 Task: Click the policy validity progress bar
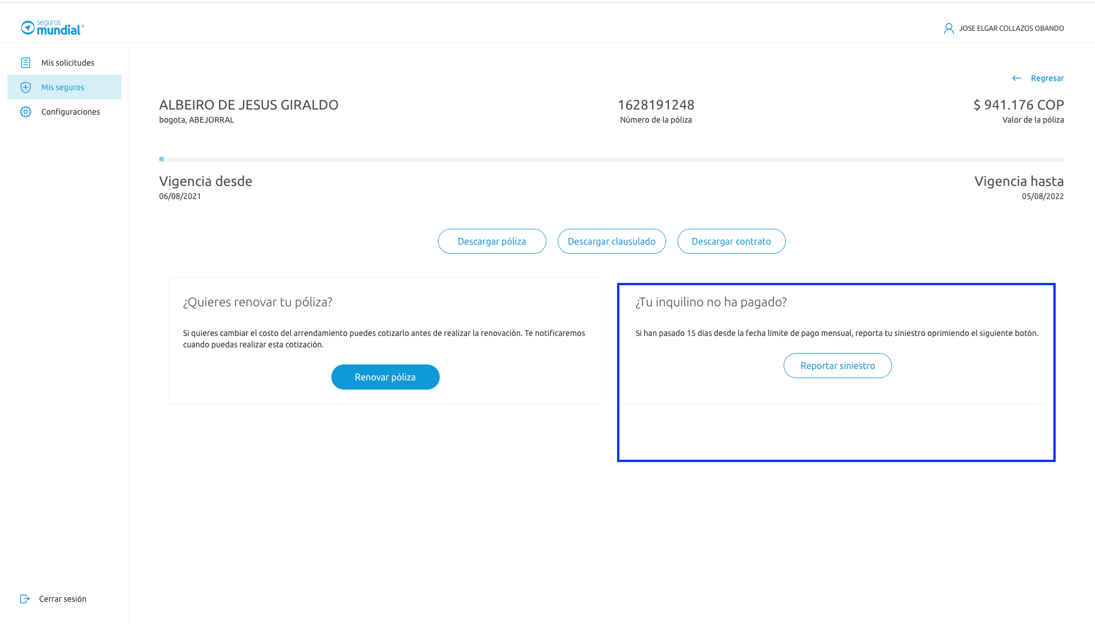(x=611, y=159)
